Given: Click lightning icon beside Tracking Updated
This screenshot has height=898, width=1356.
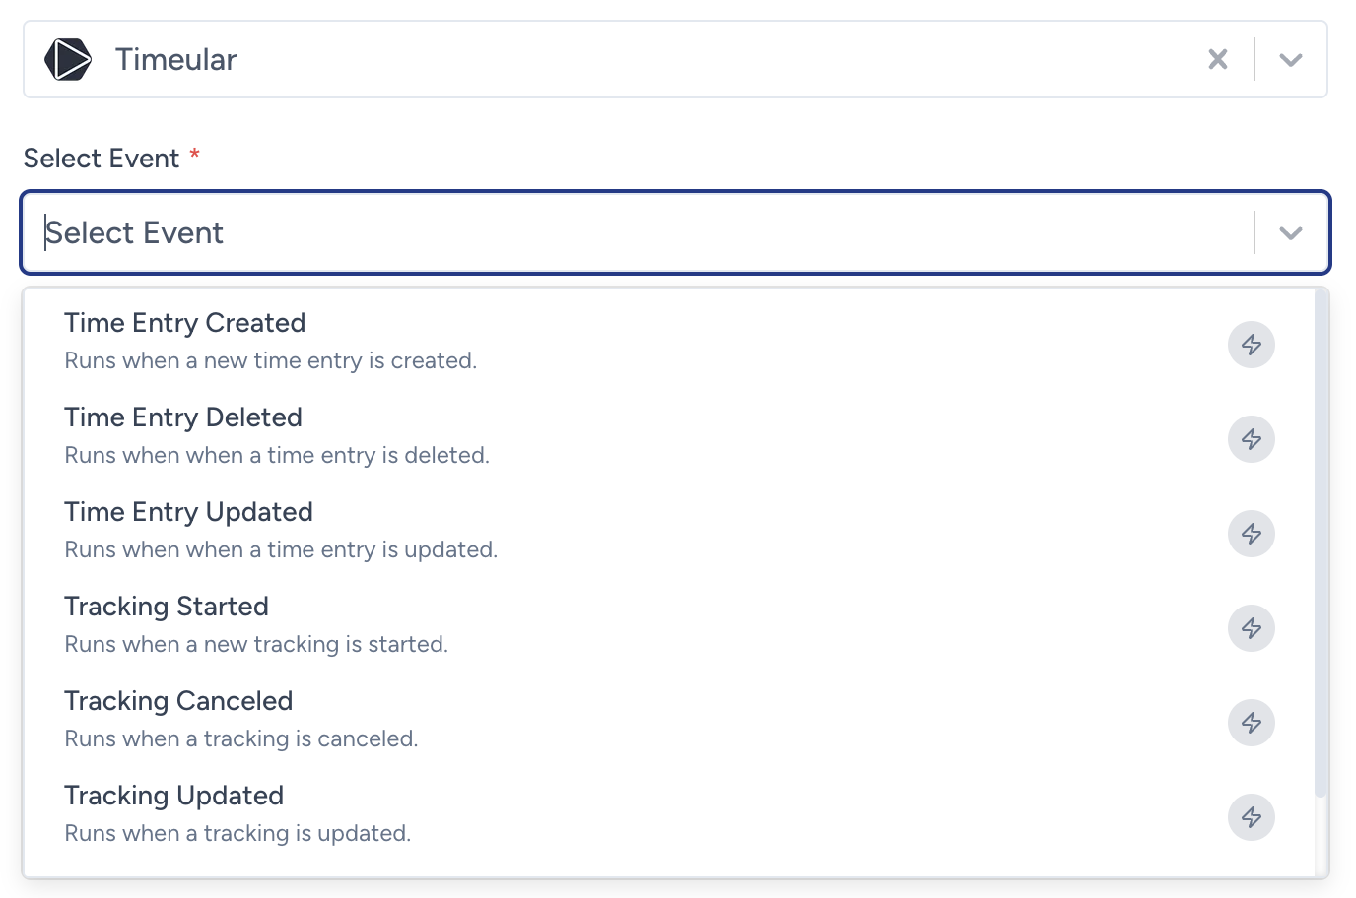Looking at the screenshot, I should point(1252,817).
